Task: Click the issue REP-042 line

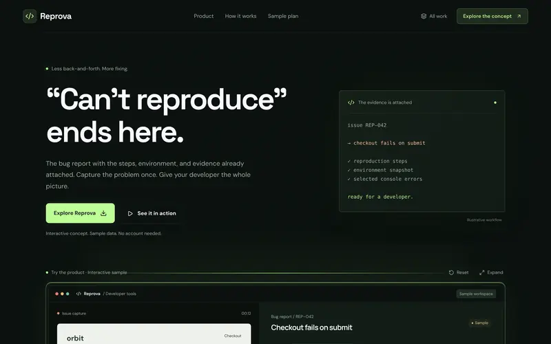Action: click(x=367, y=125)
